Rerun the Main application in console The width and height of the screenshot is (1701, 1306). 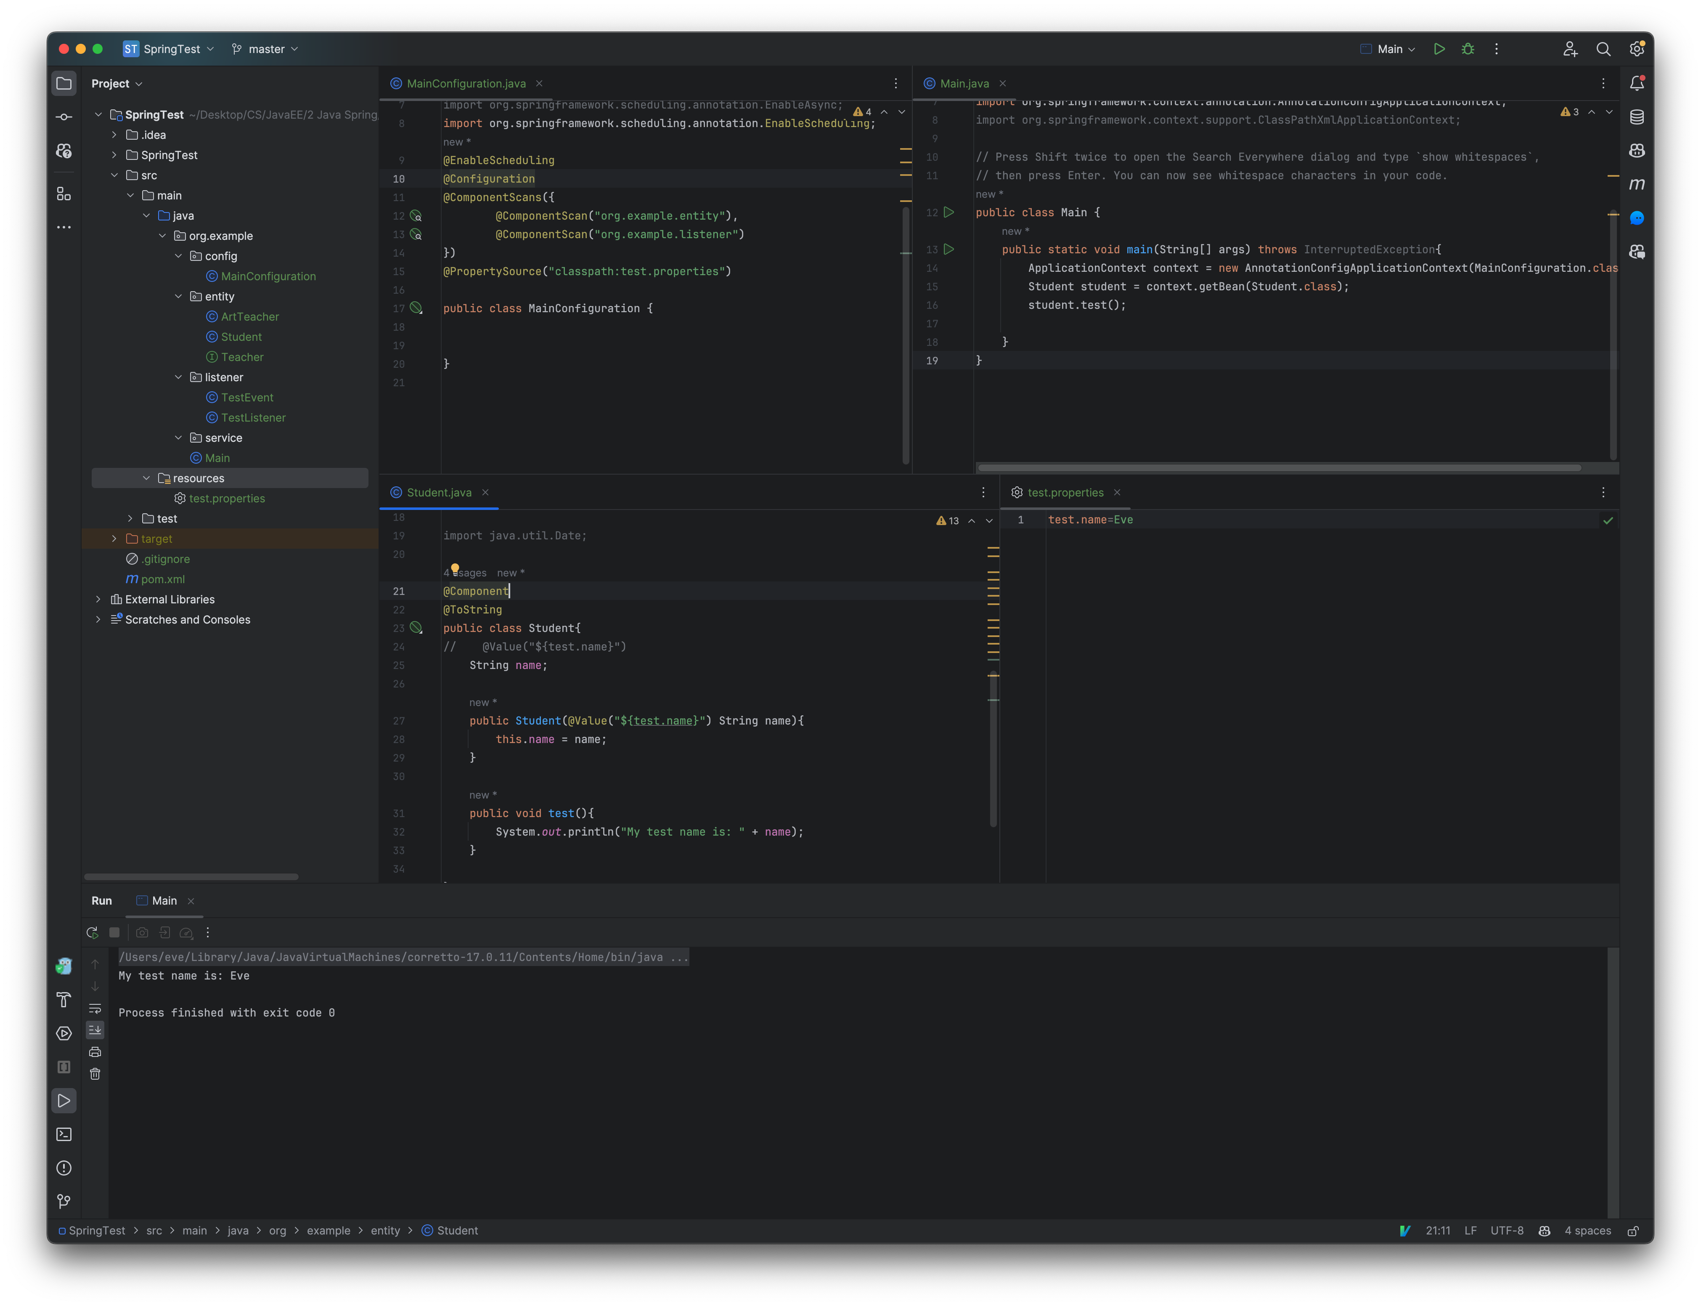click(92, 932)
